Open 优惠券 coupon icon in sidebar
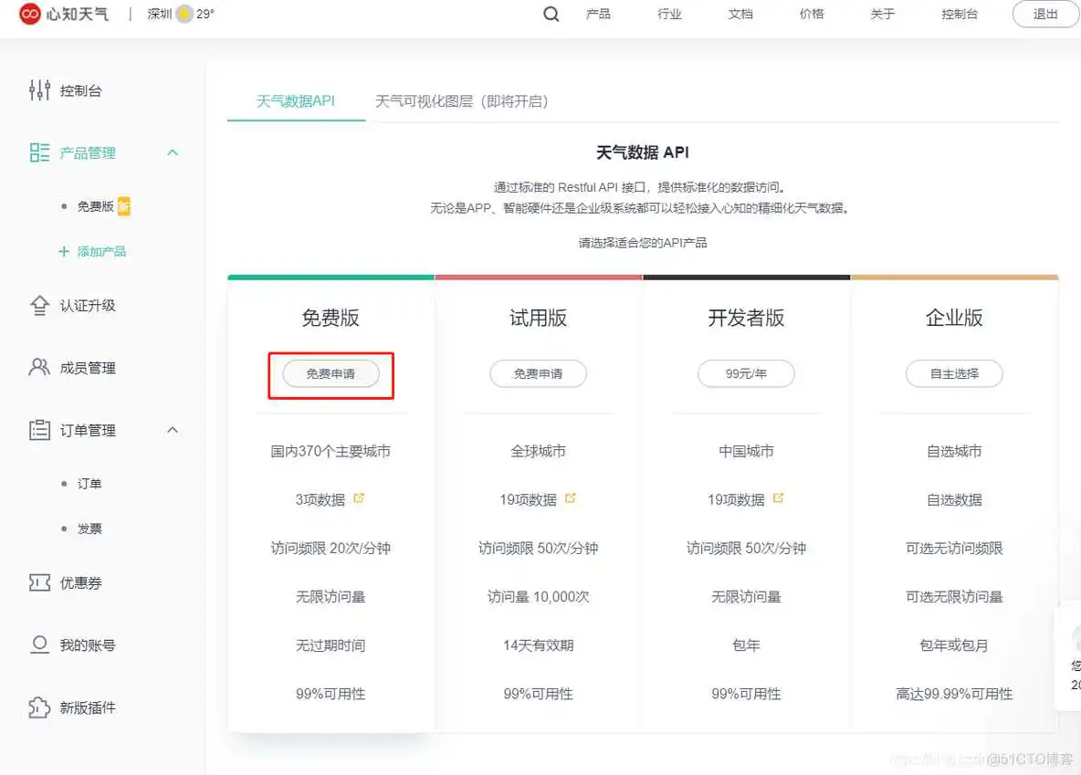The image size is (1081, 775). [38, 582]
